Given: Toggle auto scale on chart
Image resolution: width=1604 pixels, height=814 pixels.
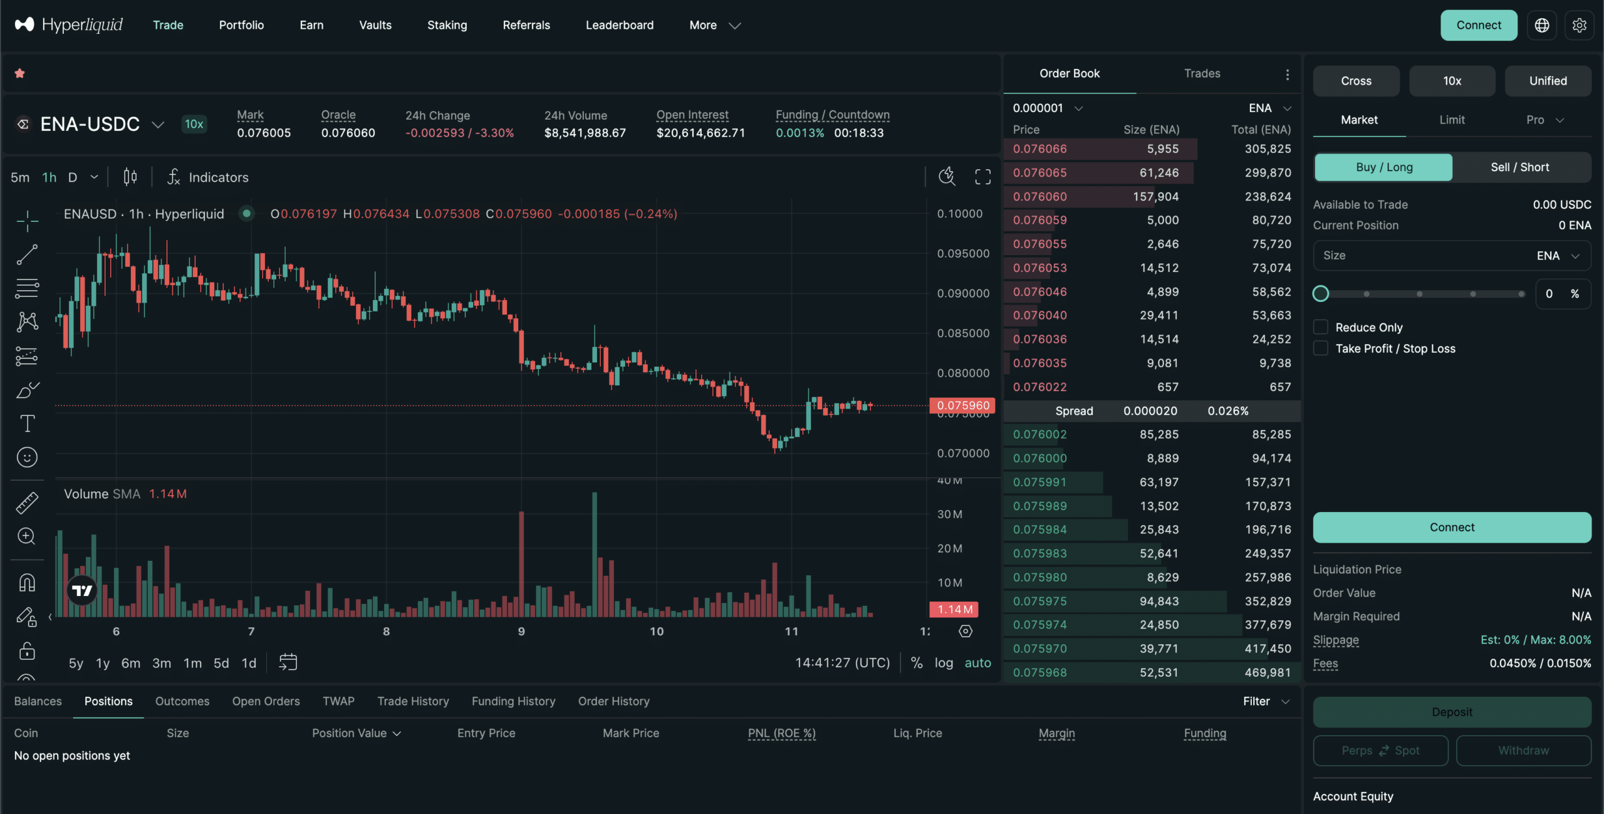Looking at the screenshot, I should click(x=977, y=663).
